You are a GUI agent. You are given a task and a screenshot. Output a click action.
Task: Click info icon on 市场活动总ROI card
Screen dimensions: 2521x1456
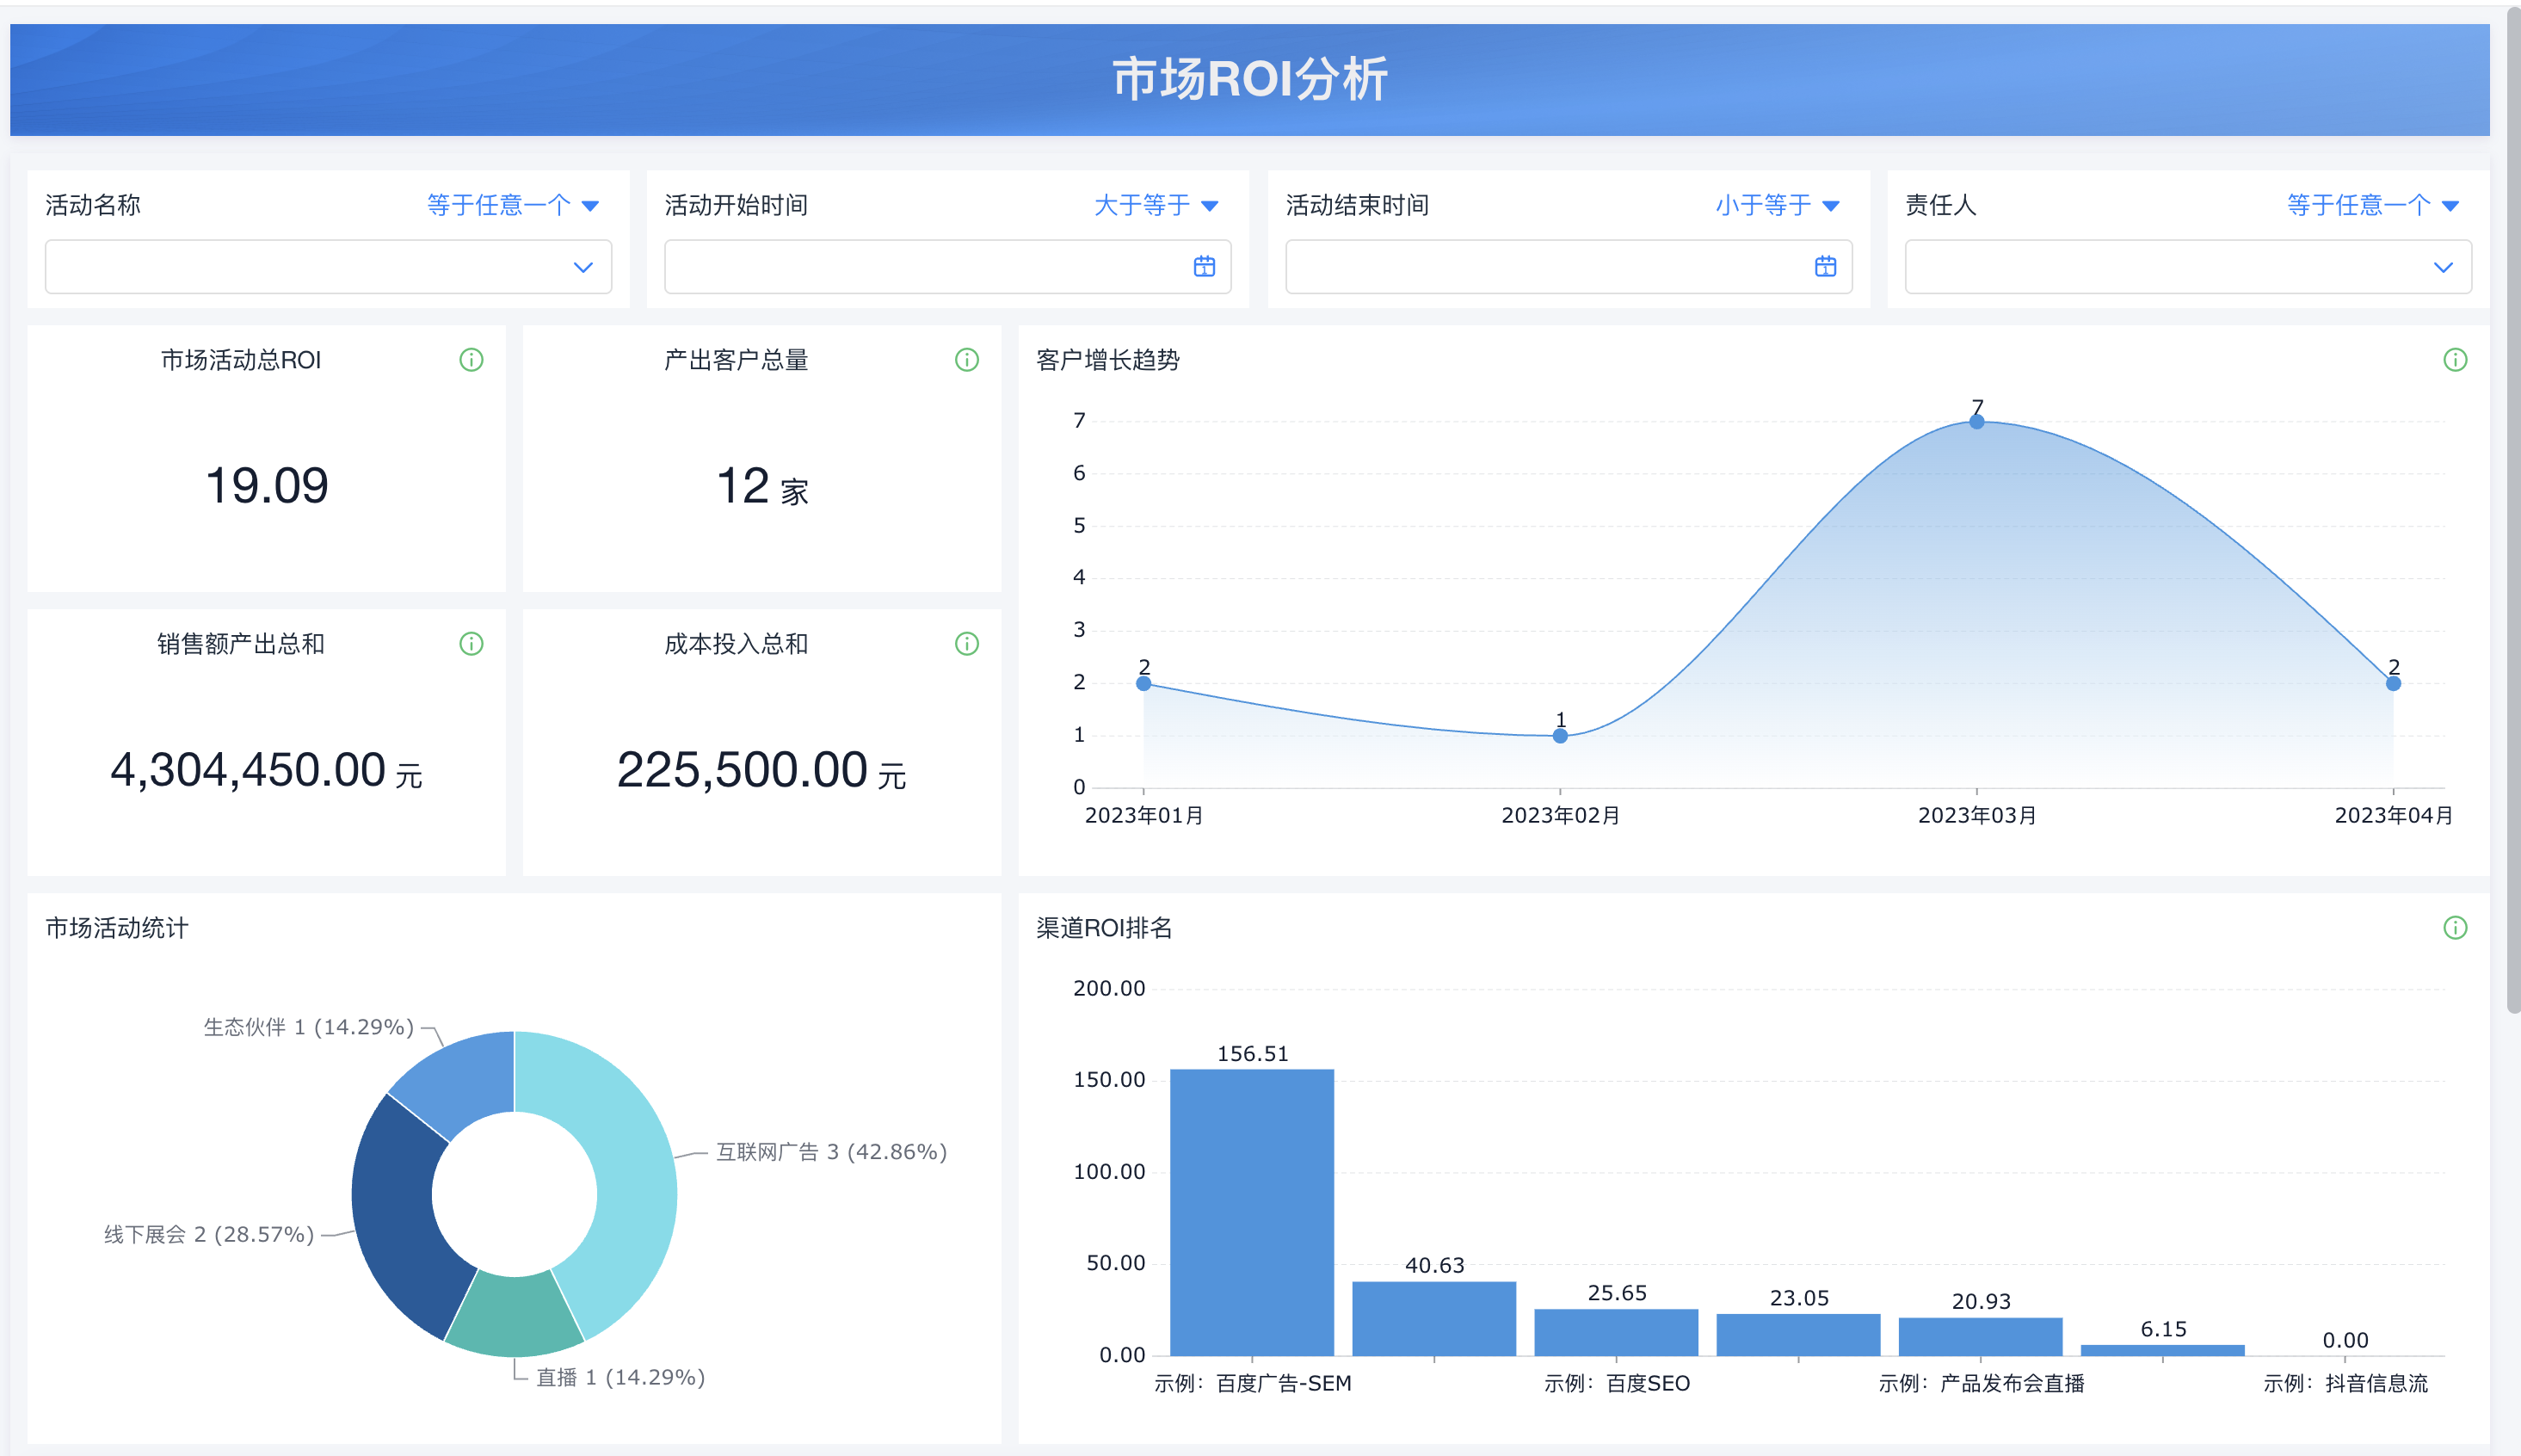tap(471, 360)
